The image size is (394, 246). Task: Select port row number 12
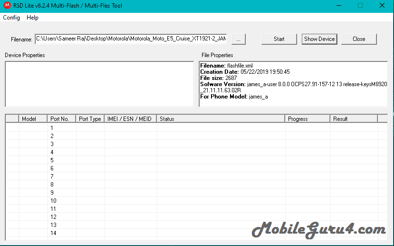(196, 216)
